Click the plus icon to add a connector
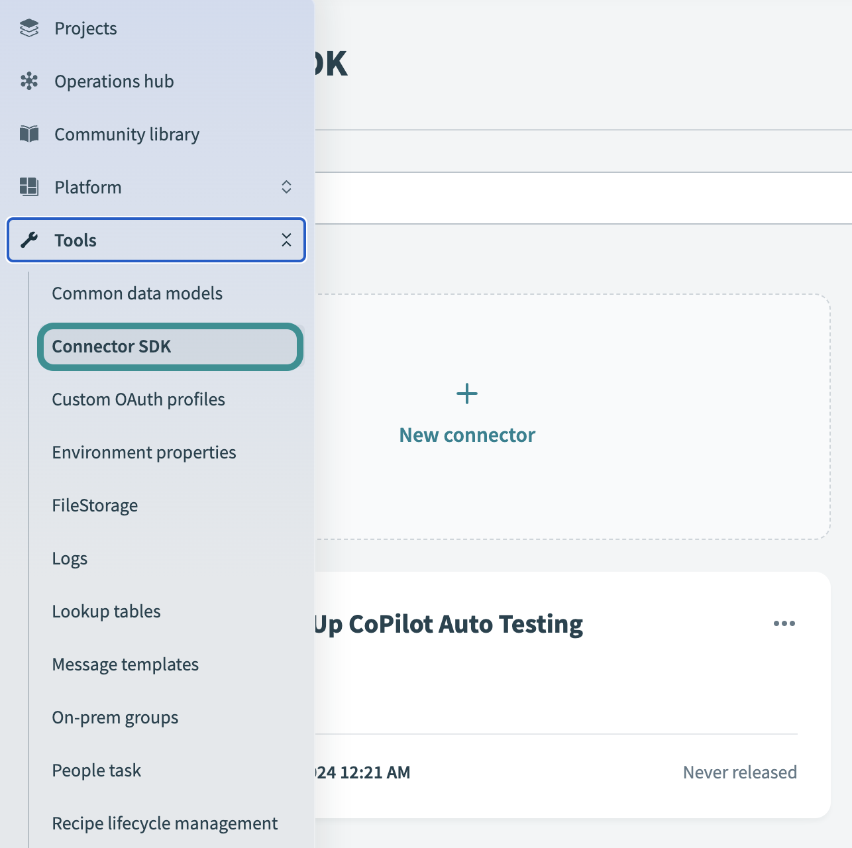 click(466, 393)
